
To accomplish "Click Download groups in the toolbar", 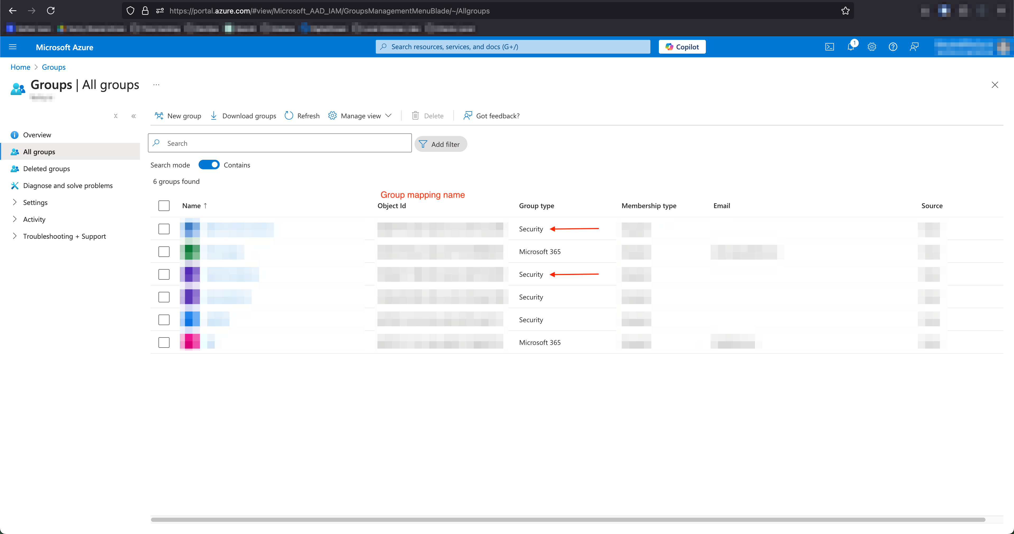I will 243,116.
